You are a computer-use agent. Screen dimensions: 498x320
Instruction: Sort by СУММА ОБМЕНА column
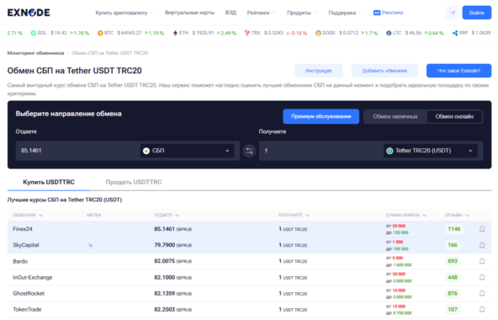point(406,216)
